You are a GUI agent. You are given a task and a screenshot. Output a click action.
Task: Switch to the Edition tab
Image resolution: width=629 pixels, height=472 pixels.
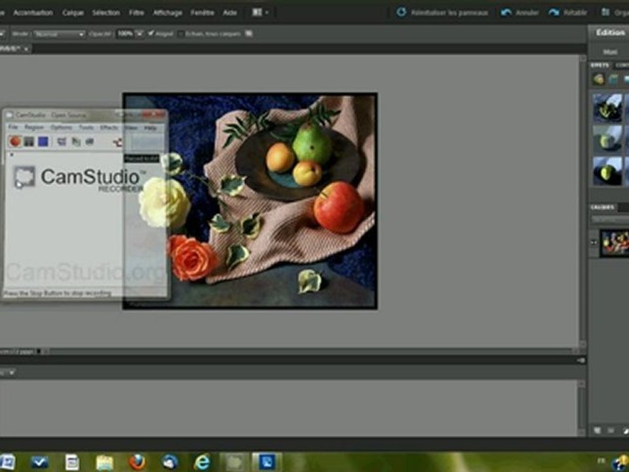[610, 33]
